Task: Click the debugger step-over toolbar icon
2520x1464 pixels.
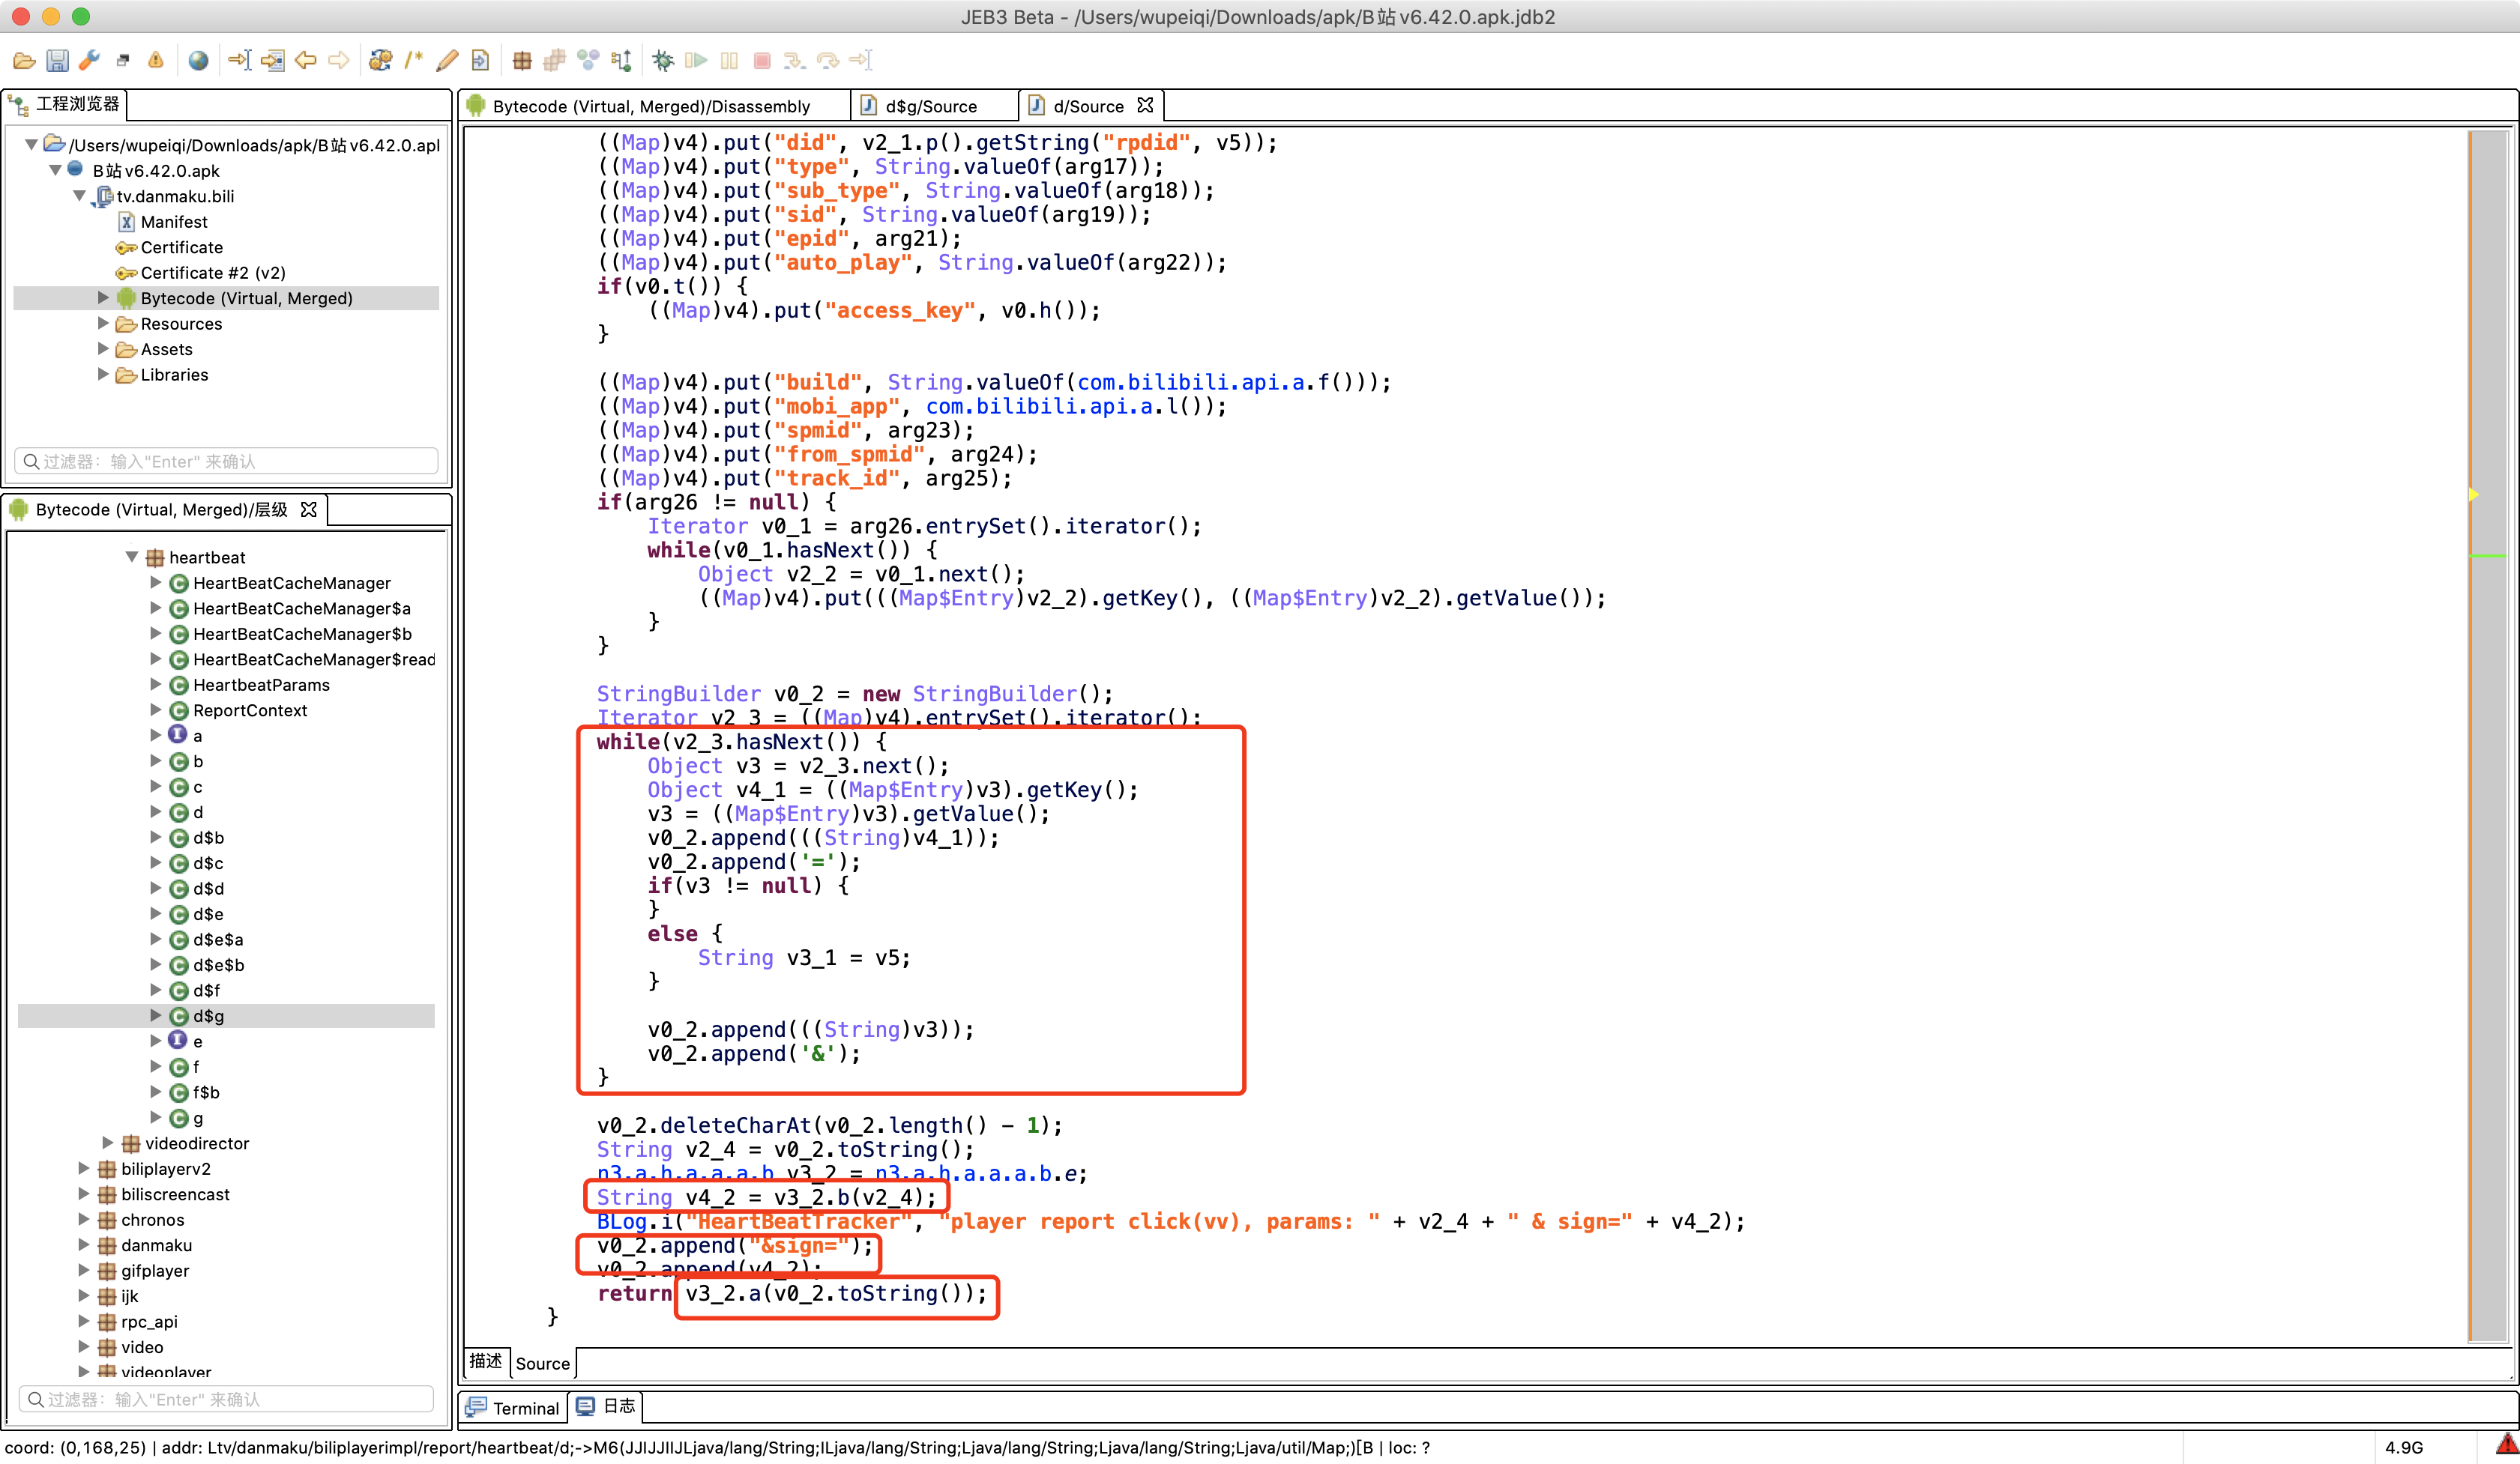Action: [x=828, y=61]
